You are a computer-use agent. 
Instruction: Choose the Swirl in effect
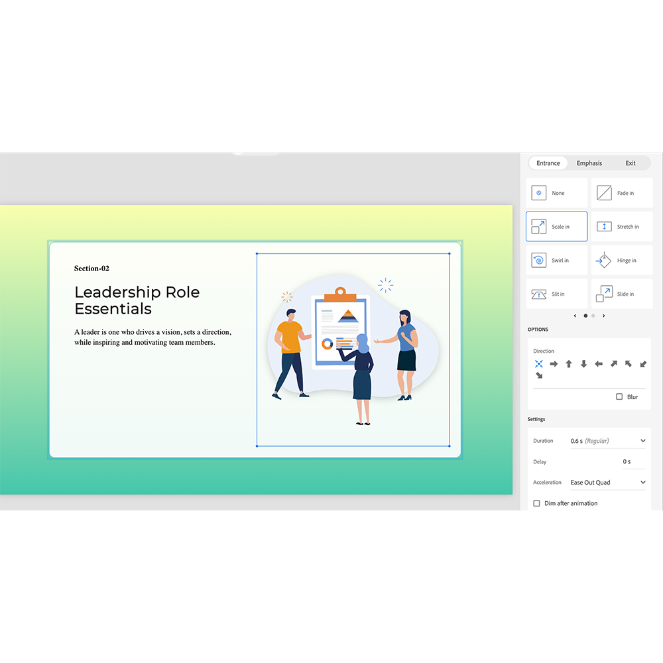click(556, 260)
